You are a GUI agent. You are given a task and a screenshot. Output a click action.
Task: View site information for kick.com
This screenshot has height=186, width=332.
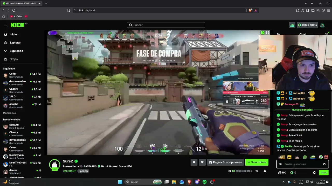75,10
